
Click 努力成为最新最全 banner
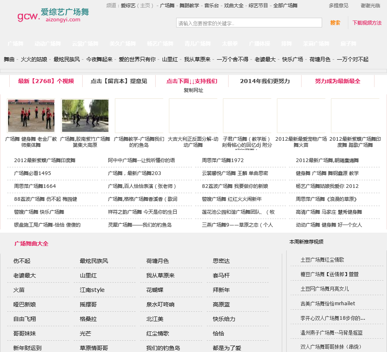click(x=338, y=81)
